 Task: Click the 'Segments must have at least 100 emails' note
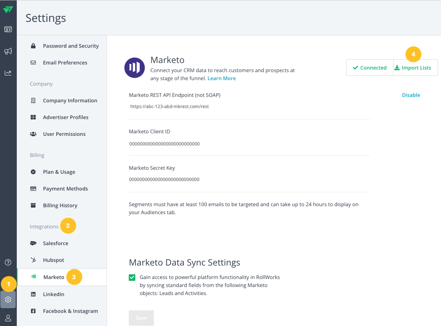pyautogui.click(x=244, y=208)
